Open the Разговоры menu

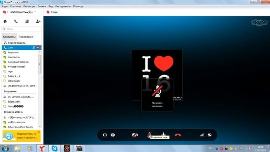[29, 6]
